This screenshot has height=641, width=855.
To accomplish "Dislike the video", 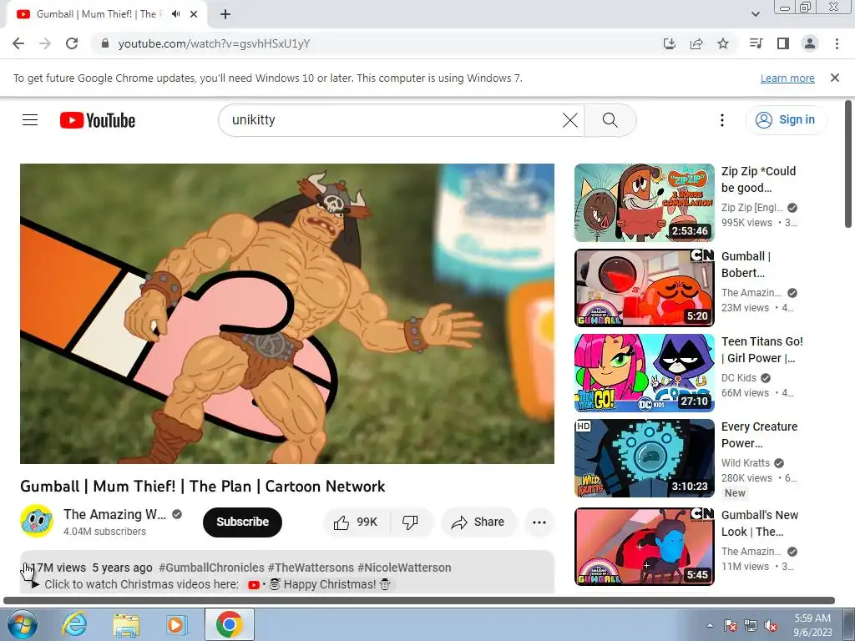I will pyautogui.click(x=411, y=522).
